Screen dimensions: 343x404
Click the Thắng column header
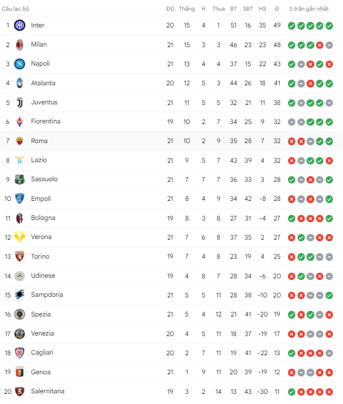(x=187, y=9)
